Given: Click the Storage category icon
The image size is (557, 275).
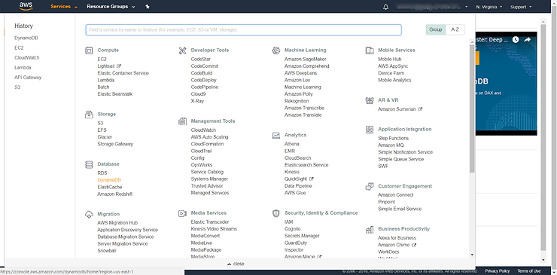Looking at the screenshot, I should coord(89,115).
